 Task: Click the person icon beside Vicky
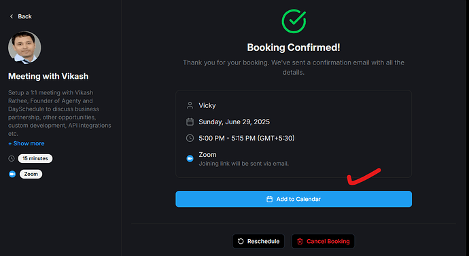190,105
